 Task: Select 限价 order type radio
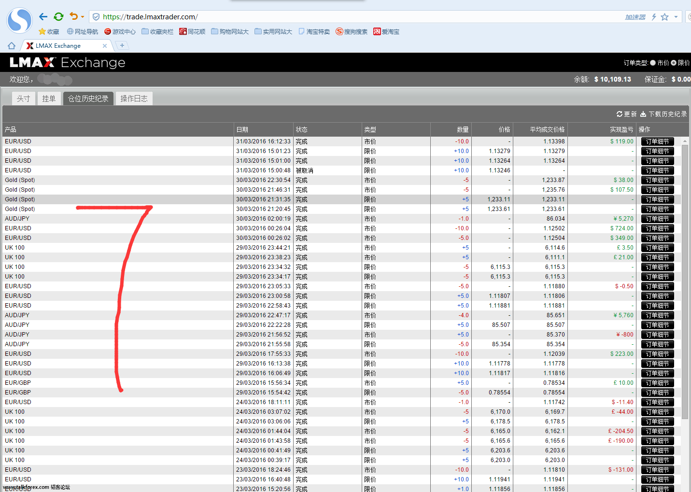674,63
